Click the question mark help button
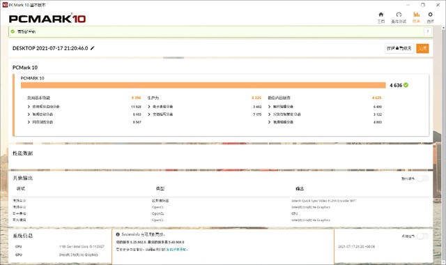 (x=427, y=31)
